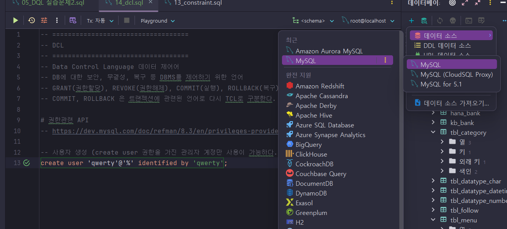
Task: Choose Amazon Redshift from the list
Action: tap(337, 86)
